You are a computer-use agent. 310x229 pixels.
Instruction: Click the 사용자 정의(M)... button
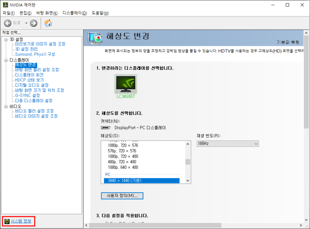(122, 196)
